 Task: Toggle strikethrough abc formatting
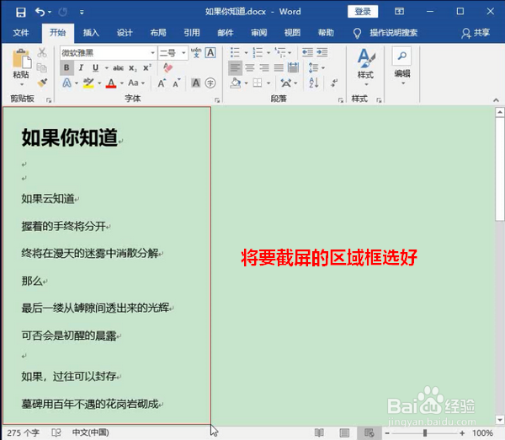pos(118,67)
